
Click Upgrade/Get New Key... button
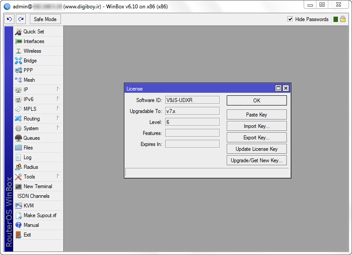click(257, 160)
